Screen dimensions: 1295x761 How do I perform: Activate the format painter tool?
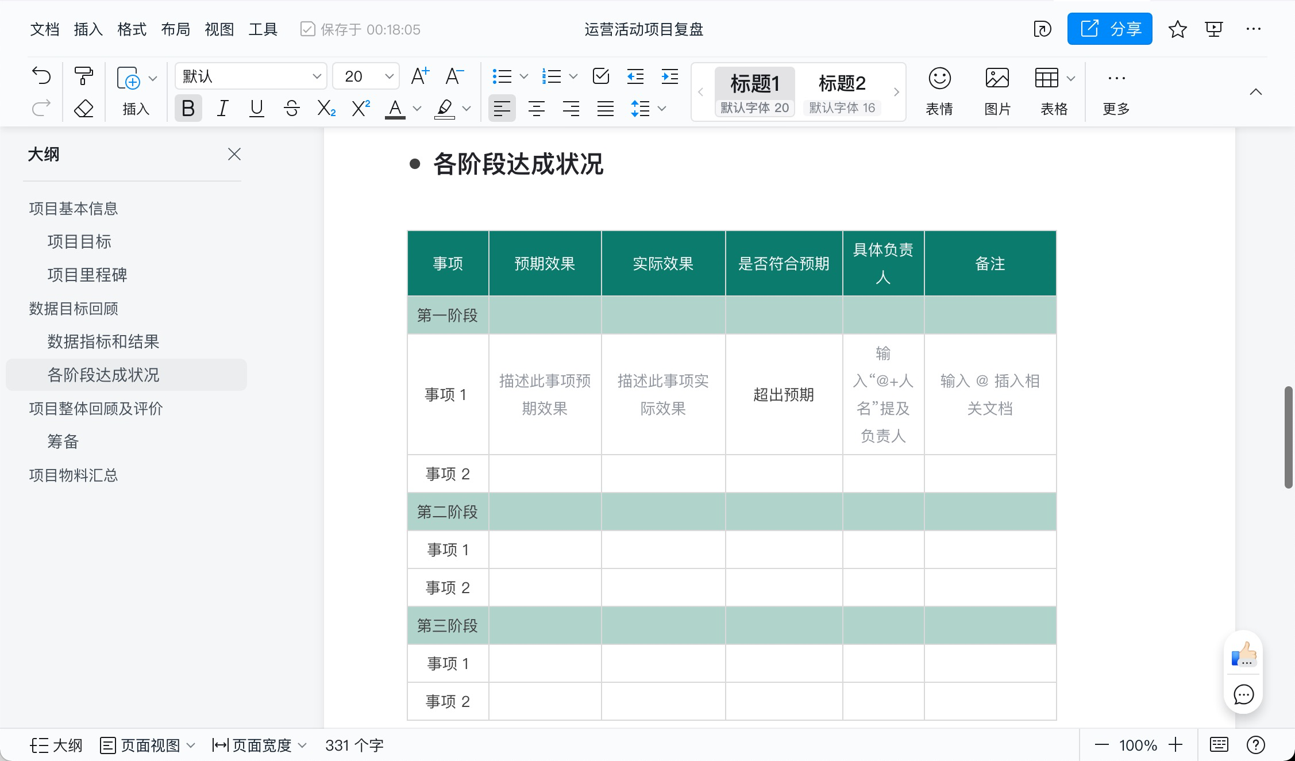pos(83,75)
